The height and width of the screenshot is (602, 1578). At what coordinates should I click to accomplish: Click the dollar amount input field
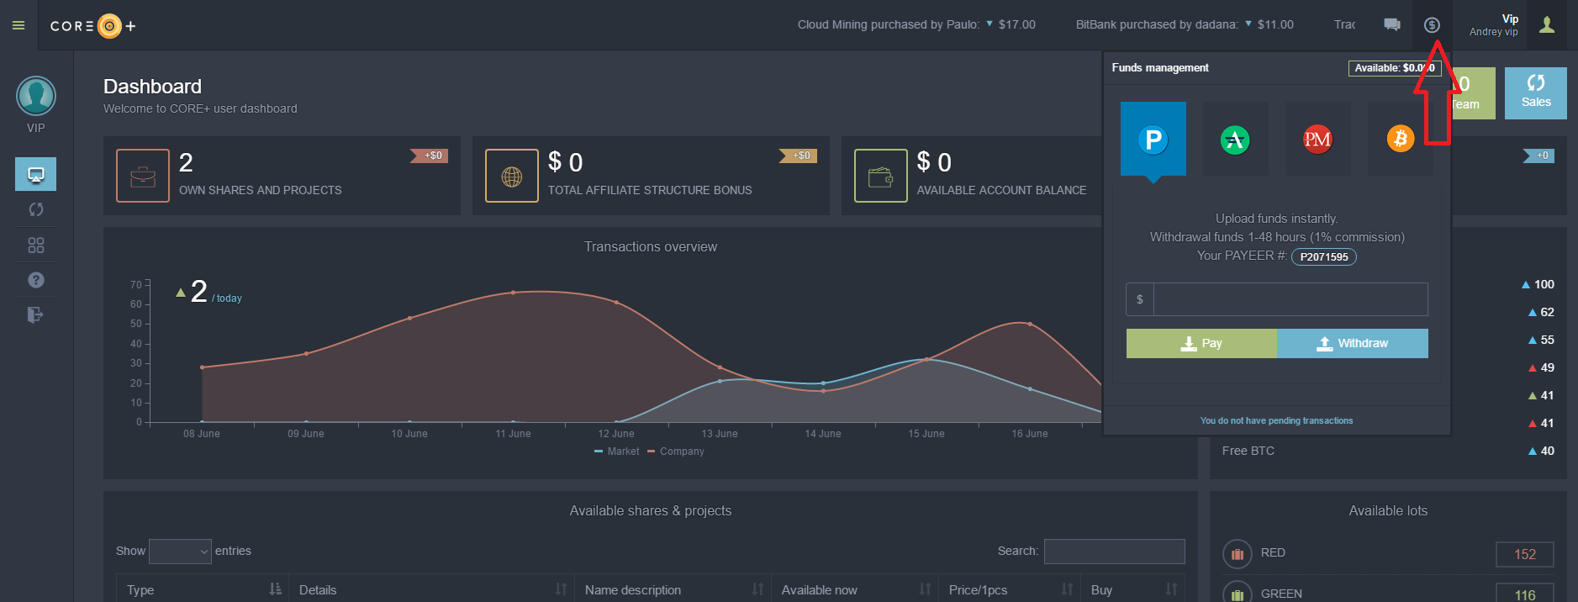1290,299
